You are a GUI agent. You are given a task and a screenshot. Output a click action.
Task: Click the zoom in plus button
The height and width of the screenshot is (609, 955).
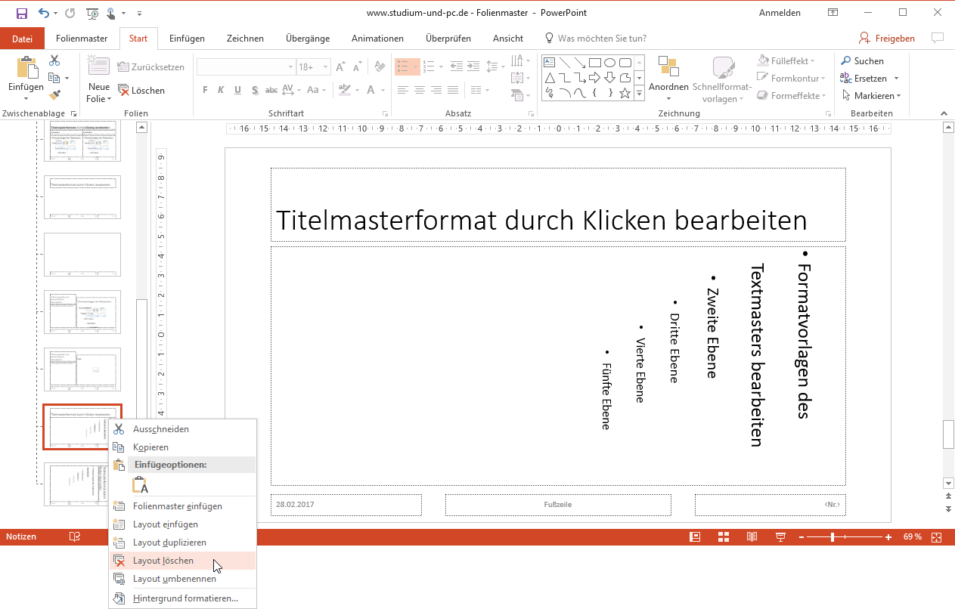coord(888,537)
